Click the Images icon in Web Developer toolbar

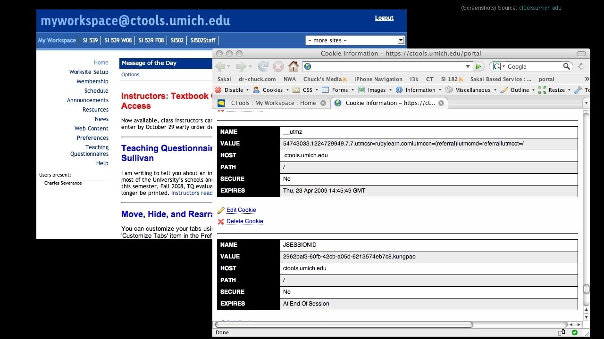[361, 90]
